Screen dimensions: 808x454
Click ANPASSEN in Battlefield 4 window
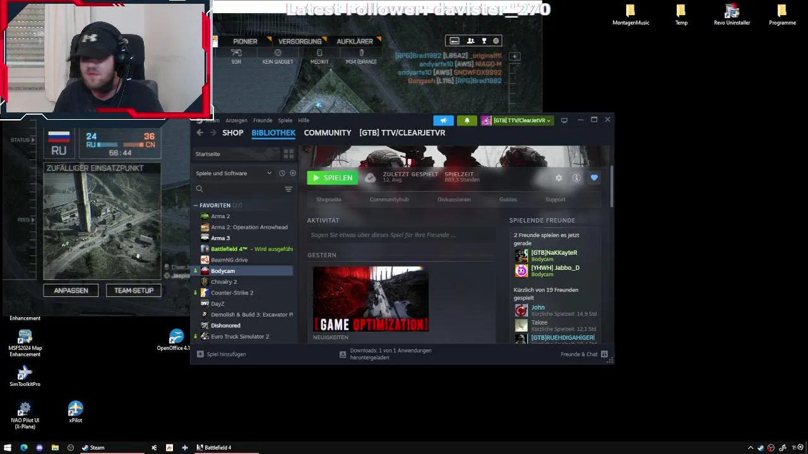click(x=71, y=291)
